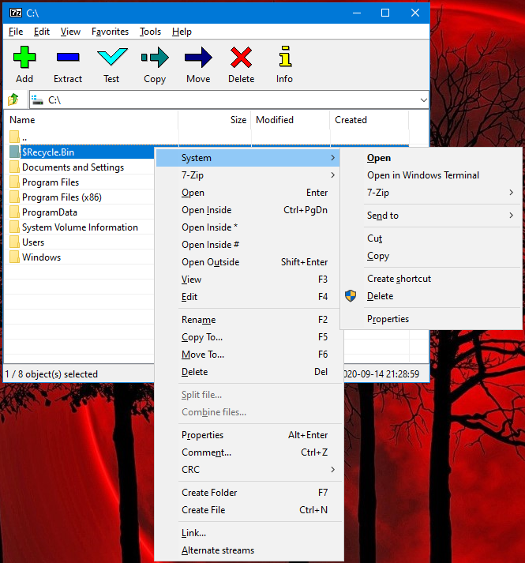The image size is (525, 563).
Task: Select View F3 in context menu
Action: 249,280
